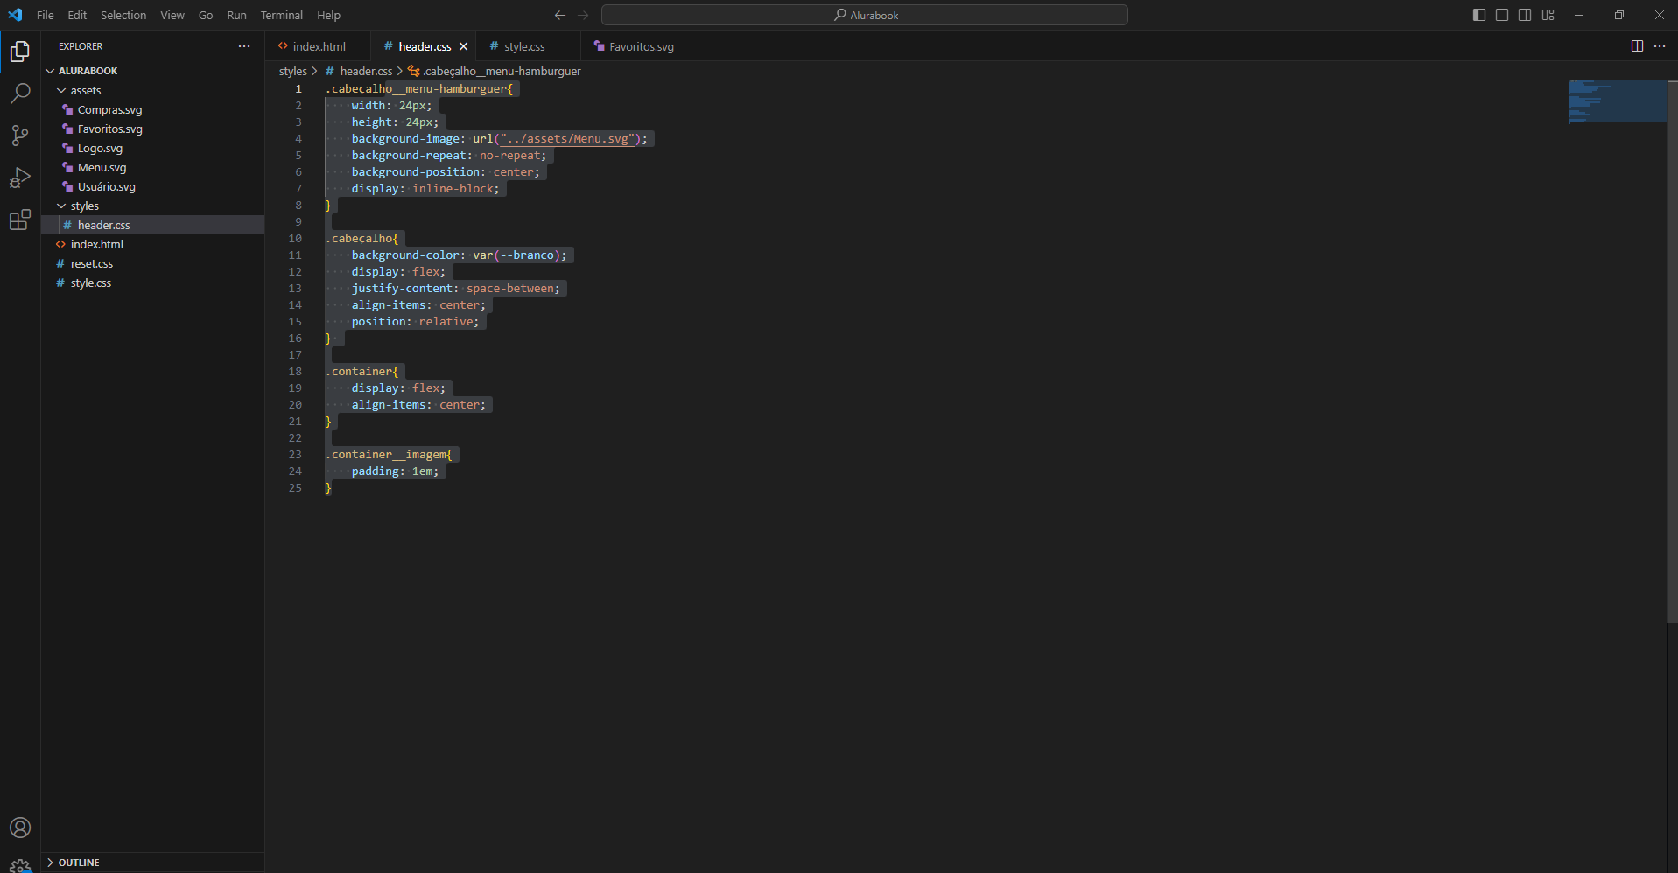
Task: Open reset.css file
Action: (x=91, y=263)
